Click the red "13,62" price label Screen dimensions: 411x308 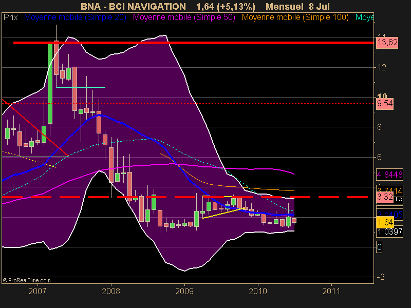[x=387, y=43]
